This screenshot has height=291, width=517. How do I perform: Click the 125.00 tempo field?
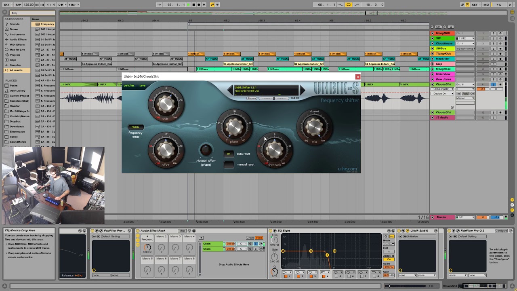coord(29,4)
